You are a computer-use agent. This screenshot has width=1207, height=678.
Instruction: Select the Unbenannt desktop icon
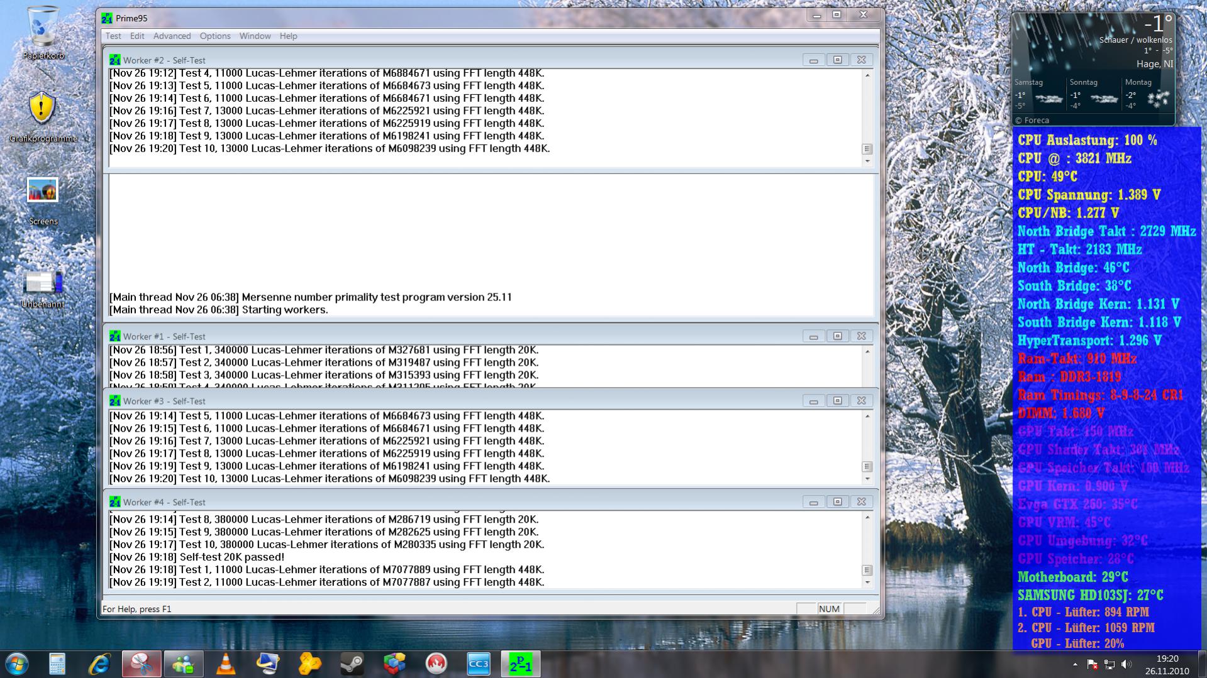(x=43, y=288)
